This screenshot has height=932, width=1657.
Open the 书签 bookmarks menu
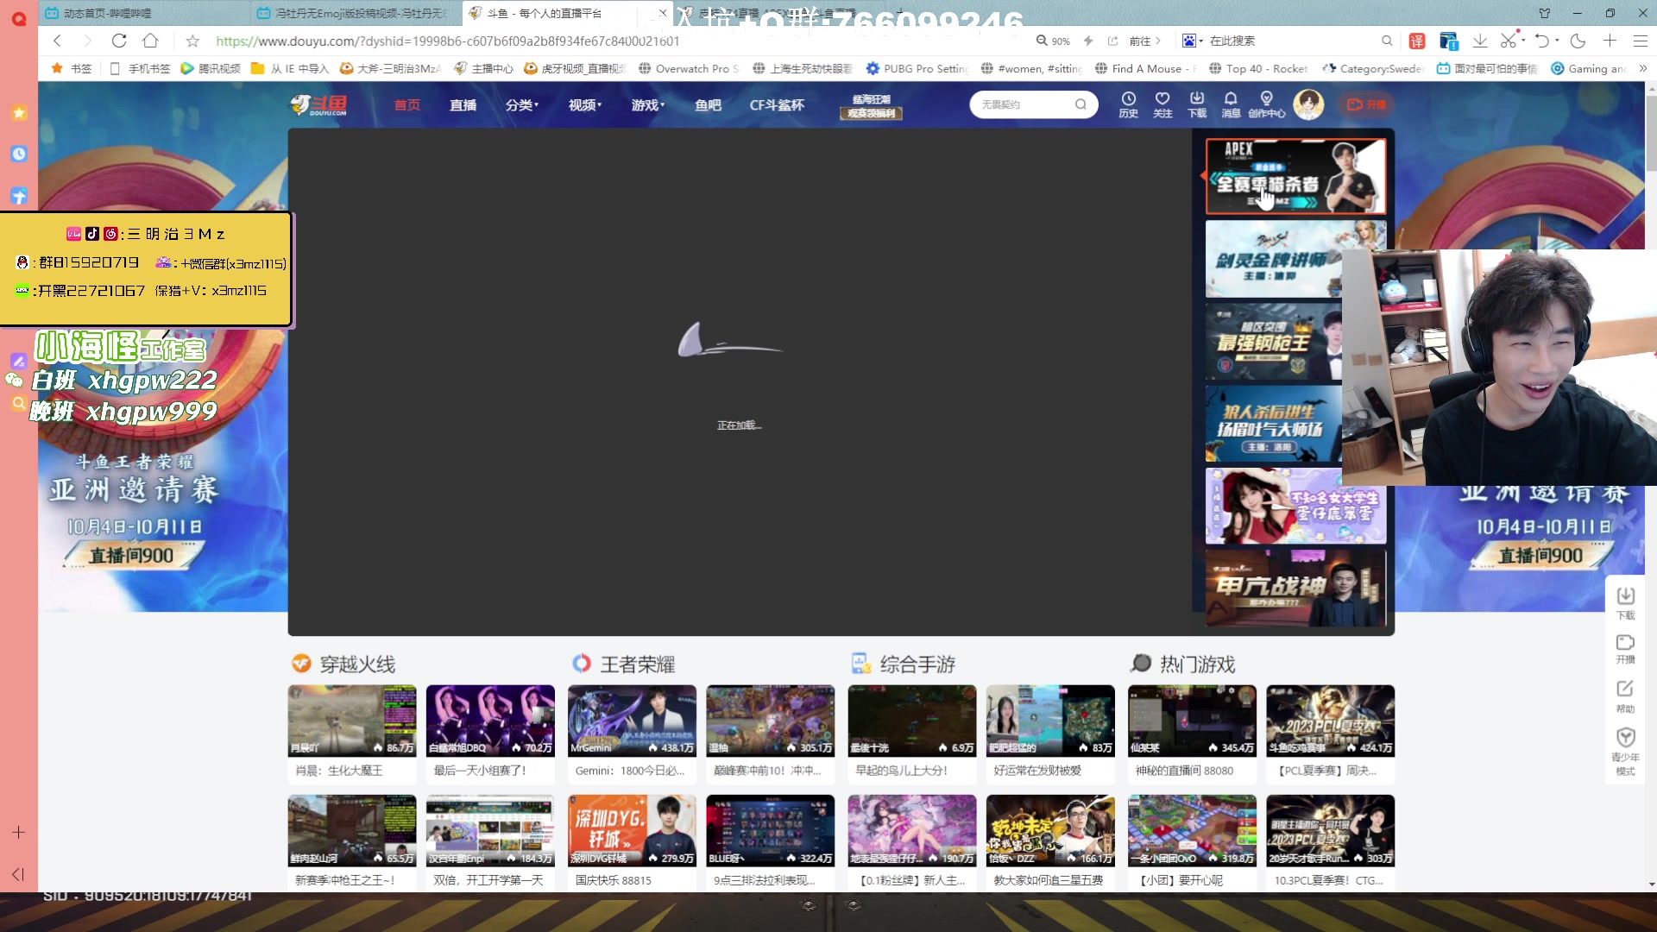[x=72, y=68]
